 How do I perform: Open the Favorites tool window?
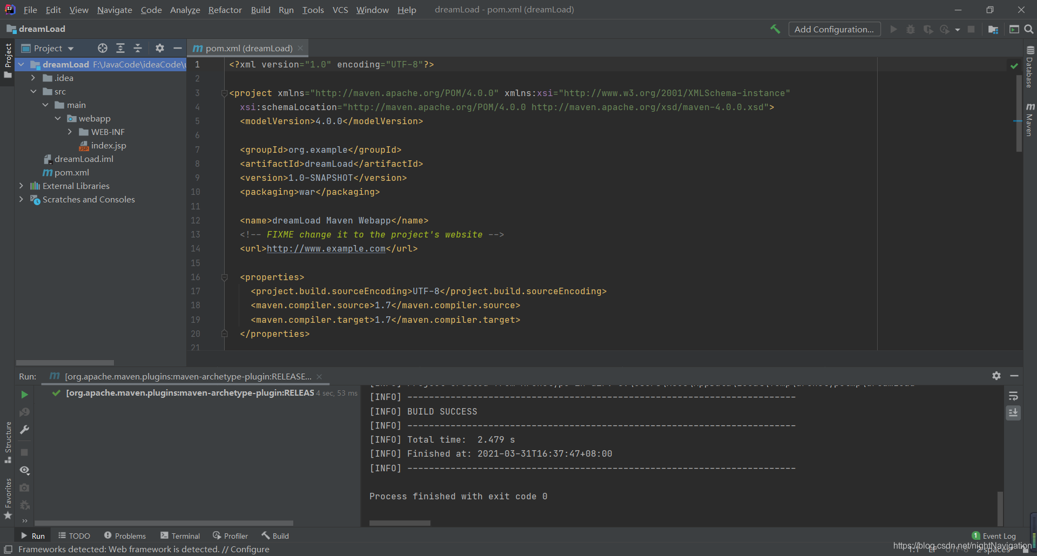pos(8,499)
